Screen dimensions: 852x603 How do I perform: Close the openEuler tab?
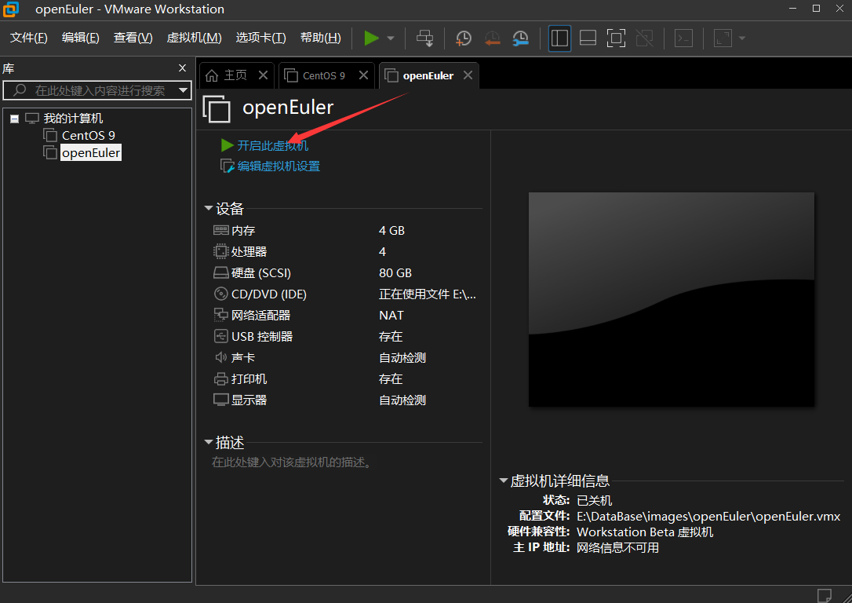[468, 75]
